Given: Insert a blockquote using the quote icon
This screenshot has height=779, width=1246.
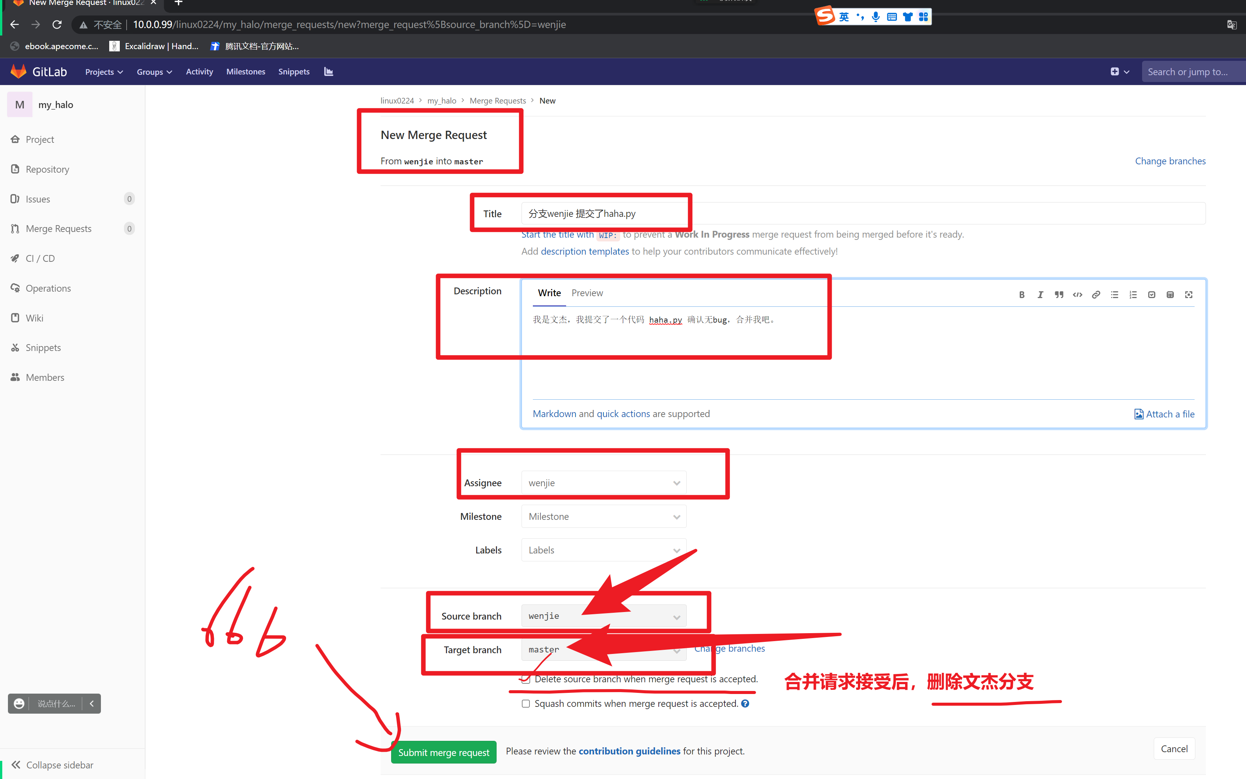Looking at the screenshot, I should point(1059,295).
